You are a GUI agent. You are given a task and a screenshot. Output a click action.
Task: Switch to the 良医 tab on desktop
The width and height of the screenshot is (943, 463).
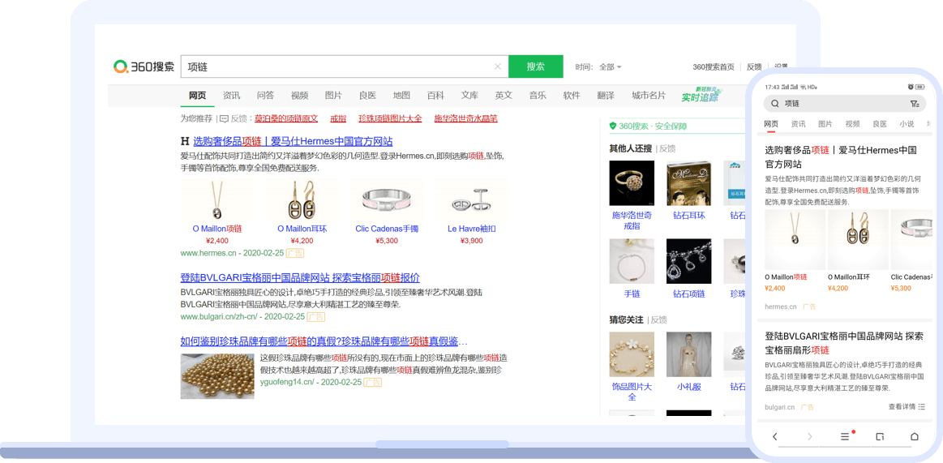(367, 95)
